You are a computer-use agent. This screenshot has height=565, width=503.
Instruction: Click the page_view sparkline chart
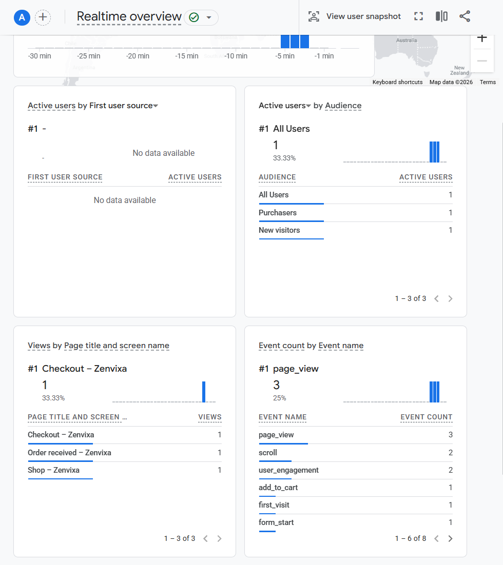(395, 392)
